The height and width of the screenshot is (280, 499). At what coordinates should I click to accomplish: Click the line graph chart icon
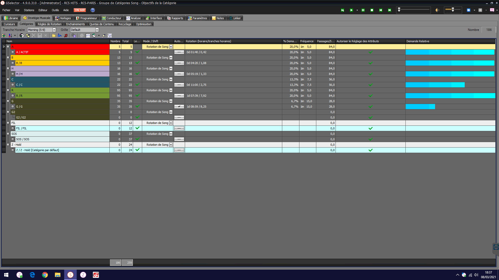click(x=88, y=36)
